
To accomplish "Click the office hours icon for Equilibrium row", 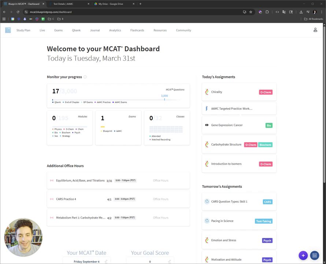I will click(52, 180).
